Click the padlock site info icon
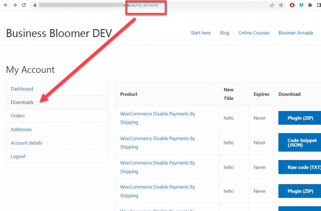The width and height of the screenshot is (321, 211). point(35,5)
